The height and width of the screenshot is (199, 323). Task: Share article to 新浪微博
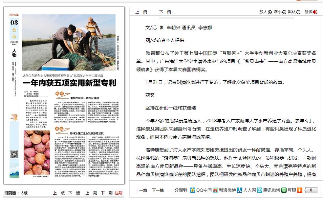pos(224,190)
